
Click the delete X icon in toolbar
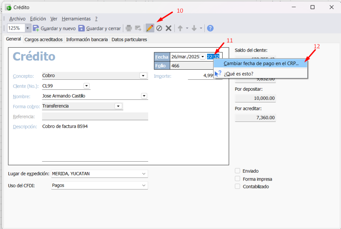[169, 28]
